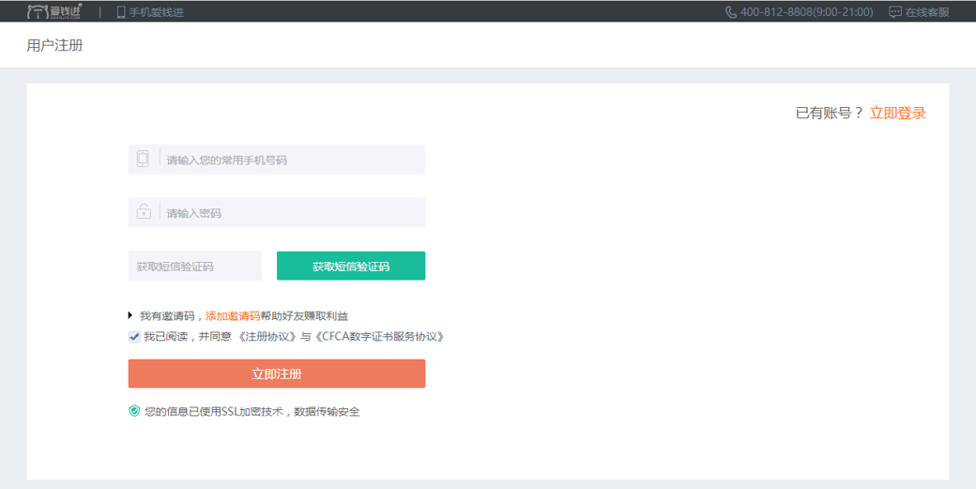Click the orange 立即注册 button
976x489 pixels.
click(276, 374)
